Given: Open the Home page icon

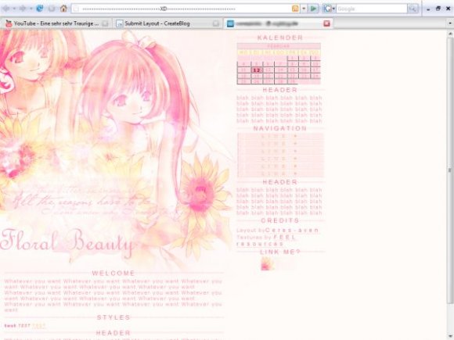Looking at the screenshot, I should pos(63,9).
